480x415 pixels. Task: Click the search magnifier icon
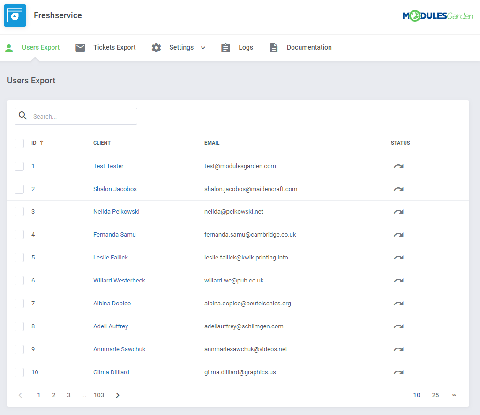point(22,116)
